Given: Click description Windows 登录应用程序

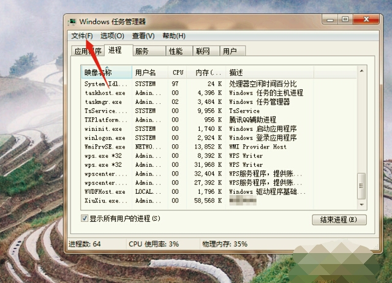Looking at the screenshot, I should click(x=263, y=138).
